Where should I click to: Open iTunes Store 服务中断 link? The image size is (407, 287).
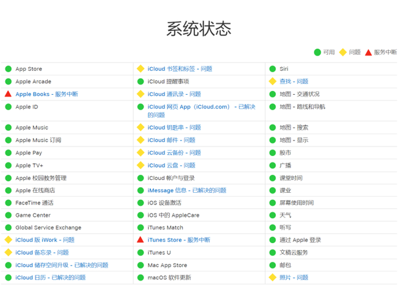click(x=179, y=240)
